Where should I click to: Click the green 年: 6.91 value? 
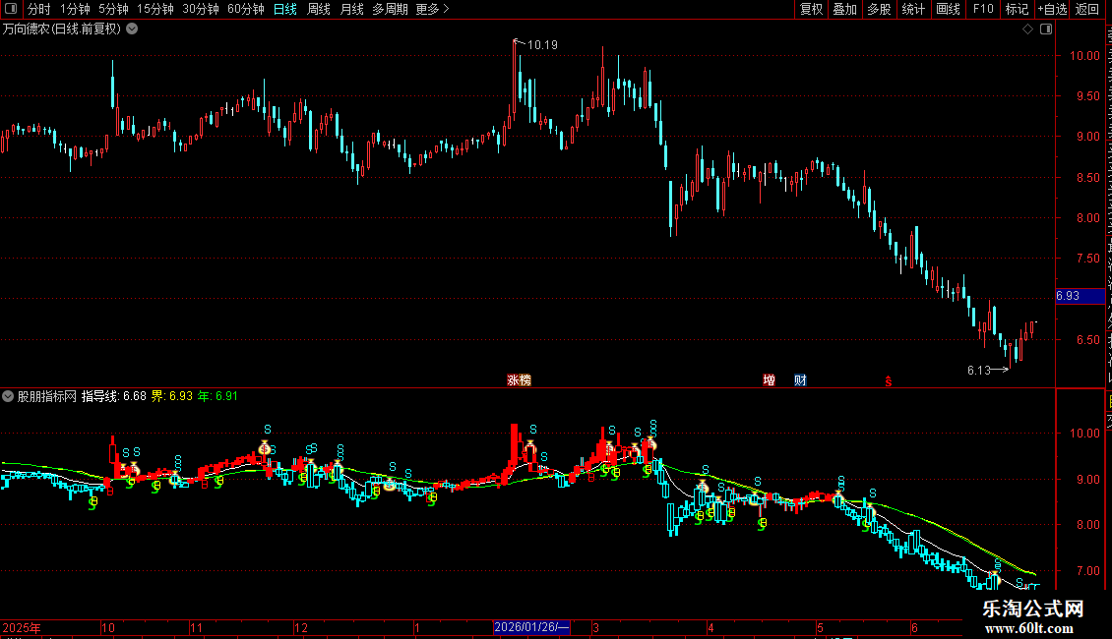point(217,396)
